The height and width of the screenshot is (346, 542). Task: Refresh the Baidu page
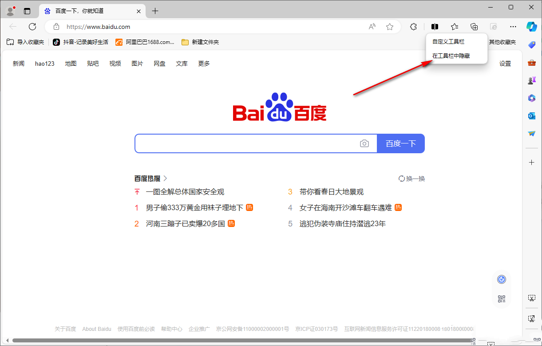tap(32, 27)
